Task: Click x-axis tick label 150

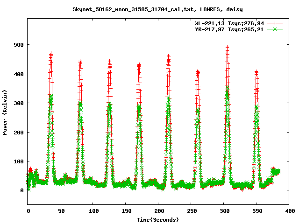Action: tap(127, 211)
